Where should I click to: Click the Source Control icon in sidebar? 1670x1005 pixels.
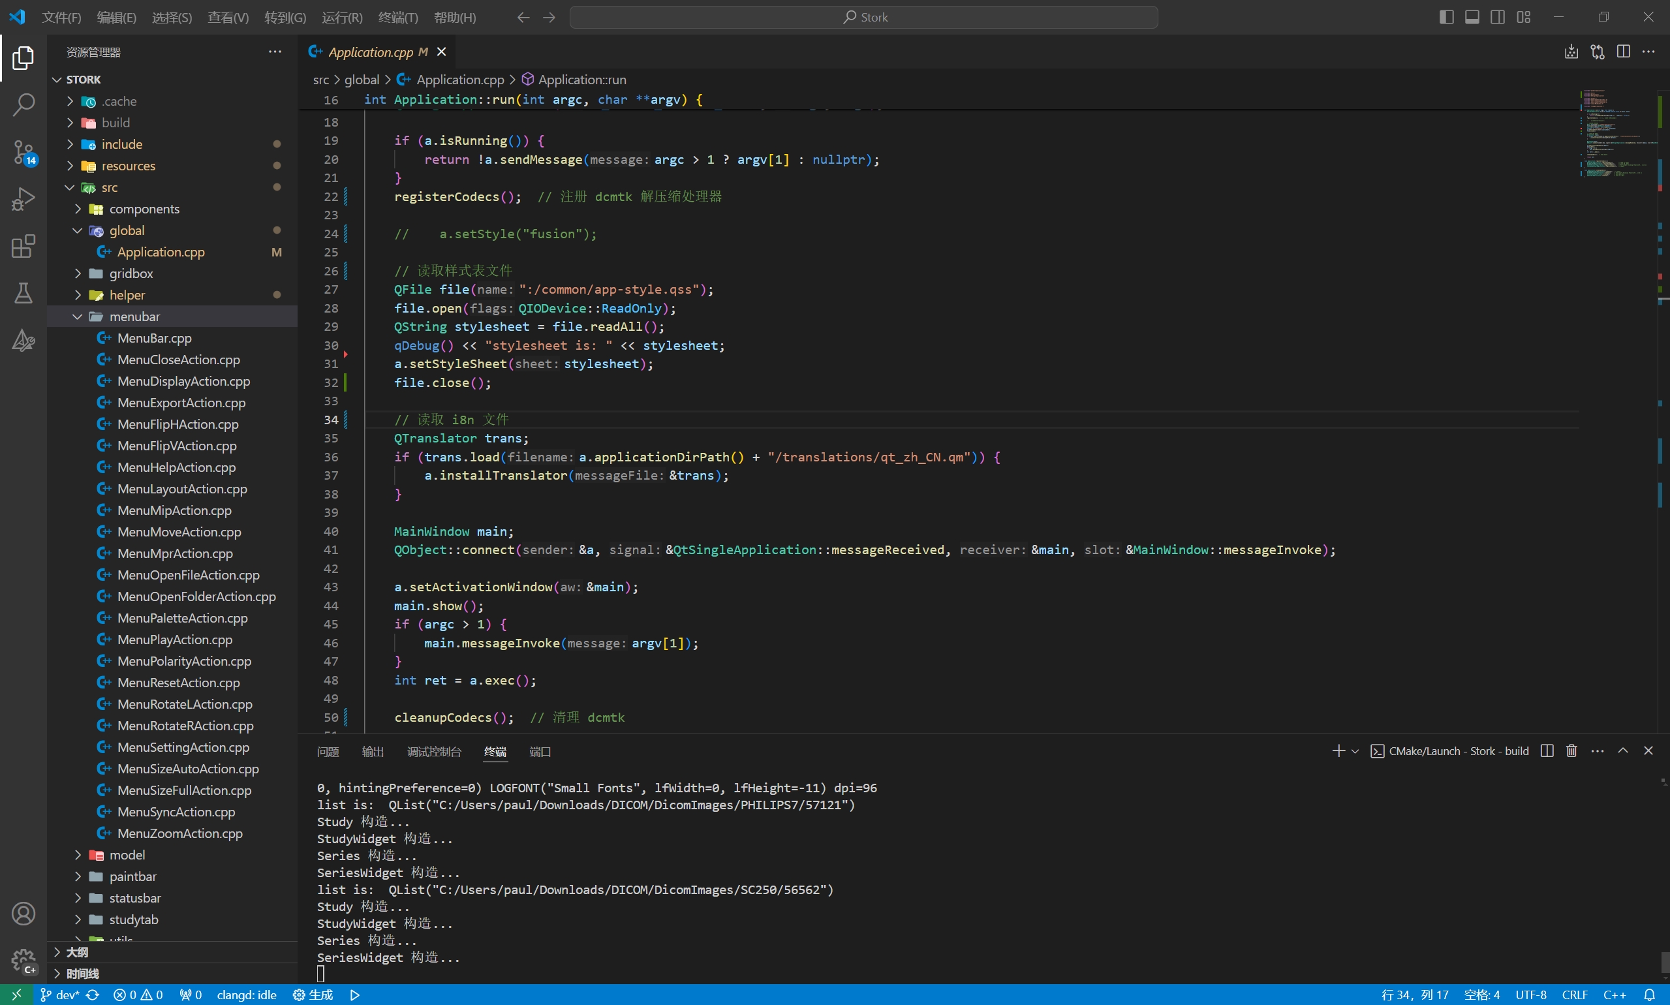pyautogui.click(x=24, y=155)
